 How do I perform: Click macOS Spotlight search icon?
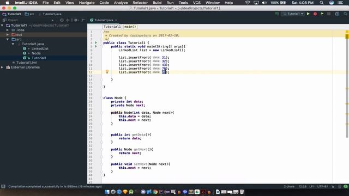[x=322, y=3]
